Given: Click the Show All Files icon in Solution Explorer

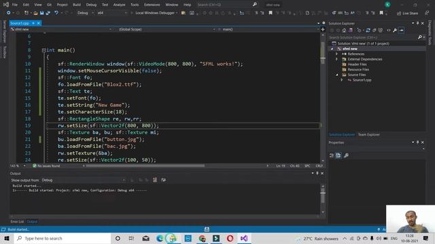Looking at the screenshot, I should click(381, 30).
